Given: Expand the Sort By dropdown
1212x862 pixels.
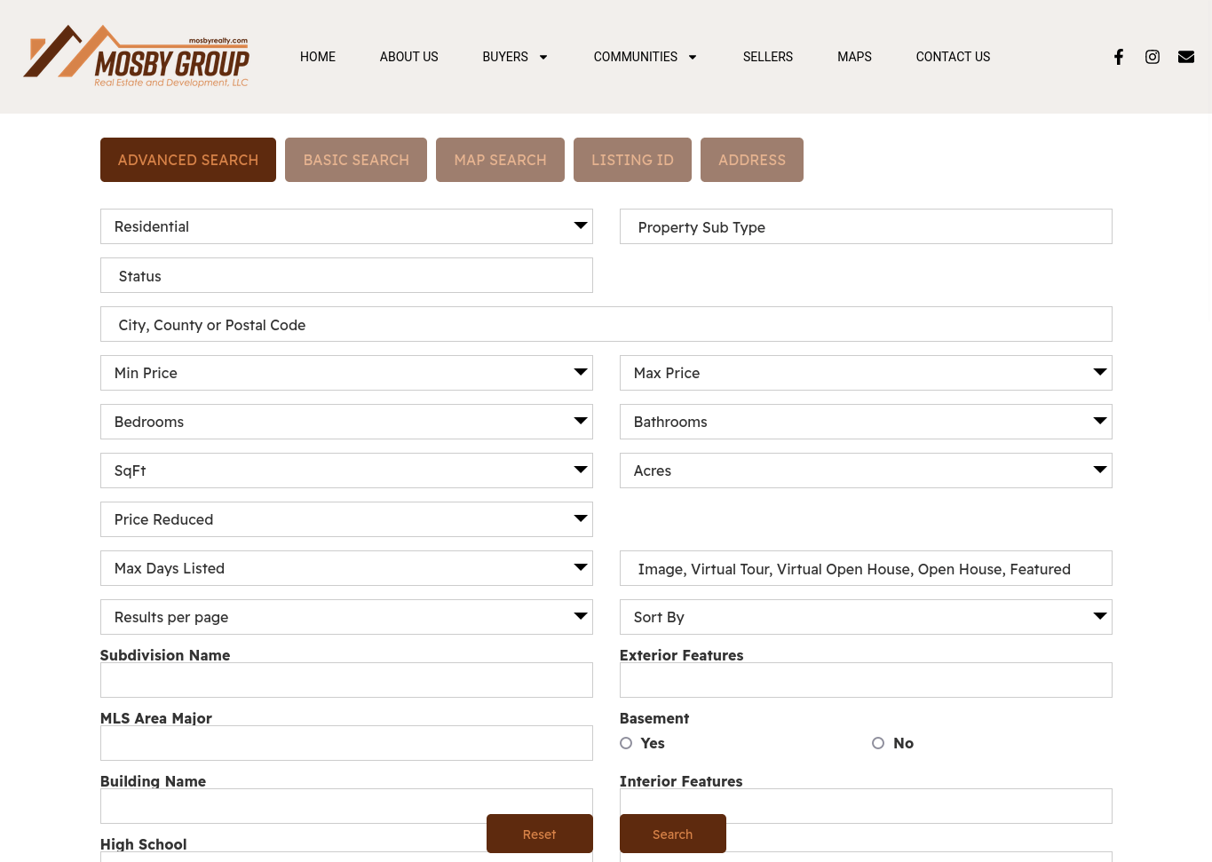Looking at the screenshot, I should 866,617.
